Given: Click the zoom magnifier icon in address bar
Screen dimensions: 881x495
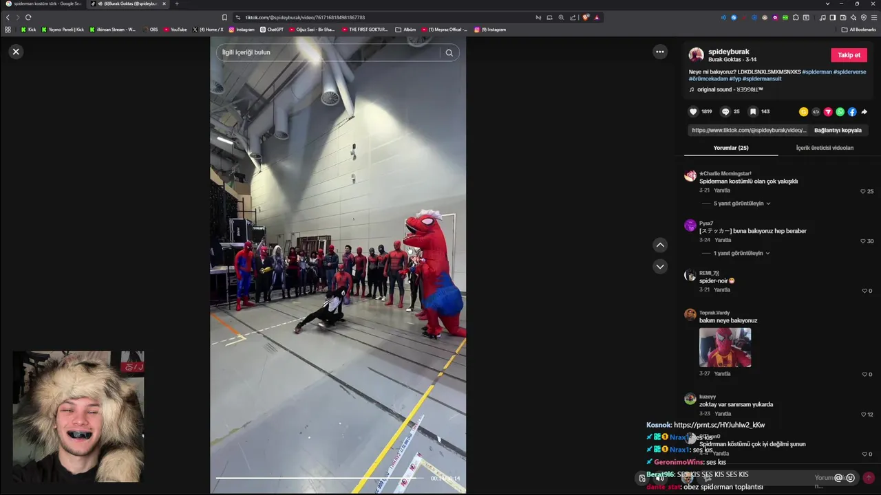Looking at the screenshot, I should 561,17.
